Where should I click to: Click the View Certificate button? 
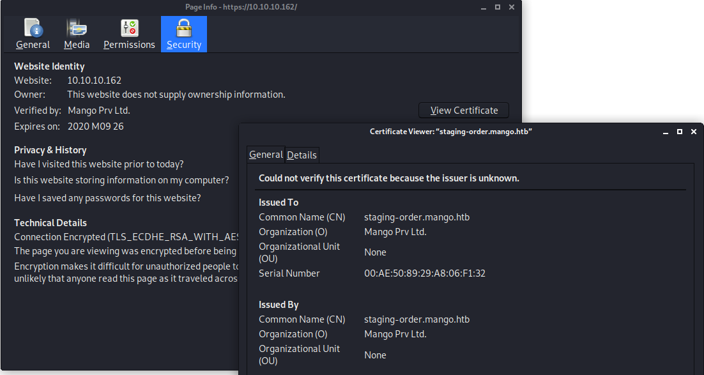coord(464,111)
